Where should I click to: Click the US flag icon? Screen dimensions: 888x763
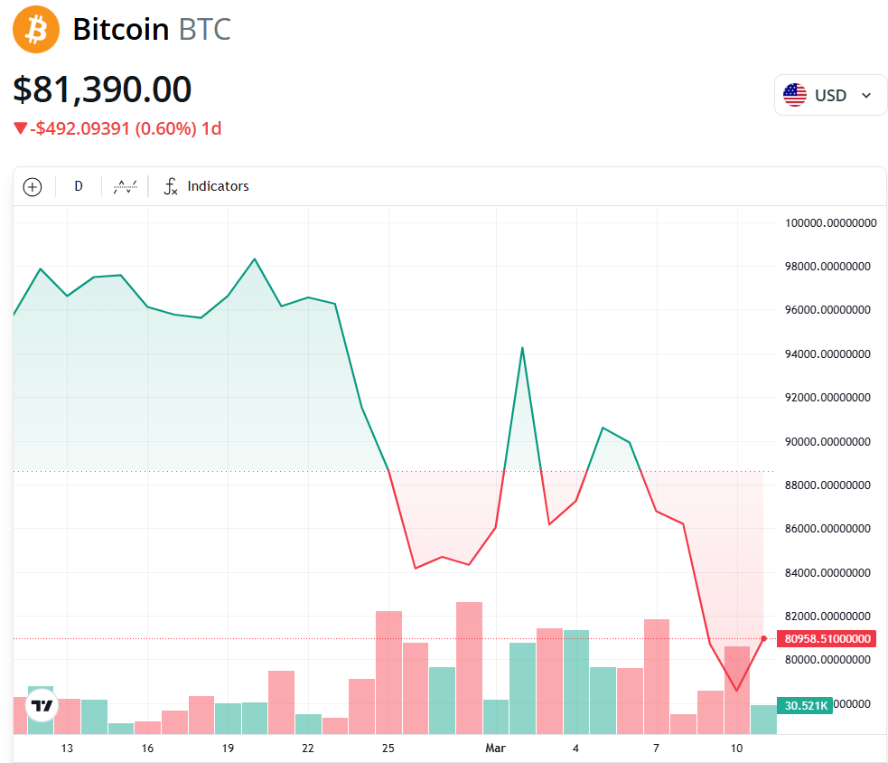[x=795, y=95]
